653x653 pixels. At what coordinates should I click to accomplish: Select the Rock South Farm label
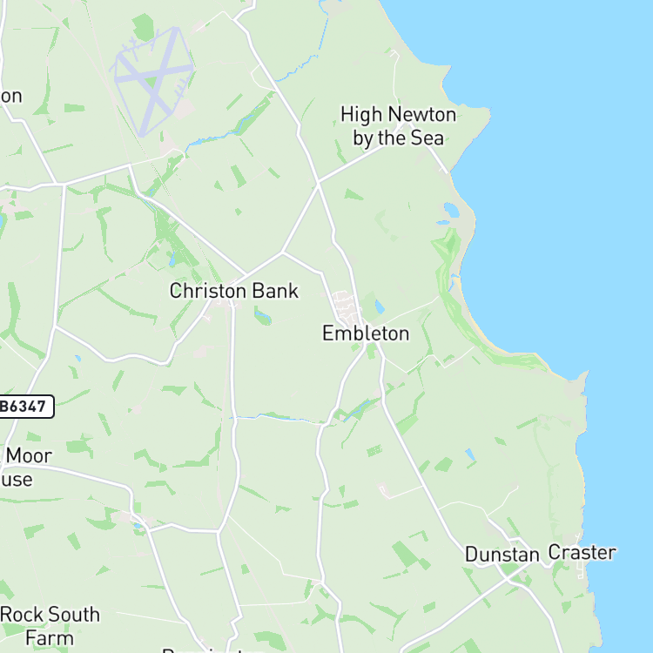coord(50,626)
